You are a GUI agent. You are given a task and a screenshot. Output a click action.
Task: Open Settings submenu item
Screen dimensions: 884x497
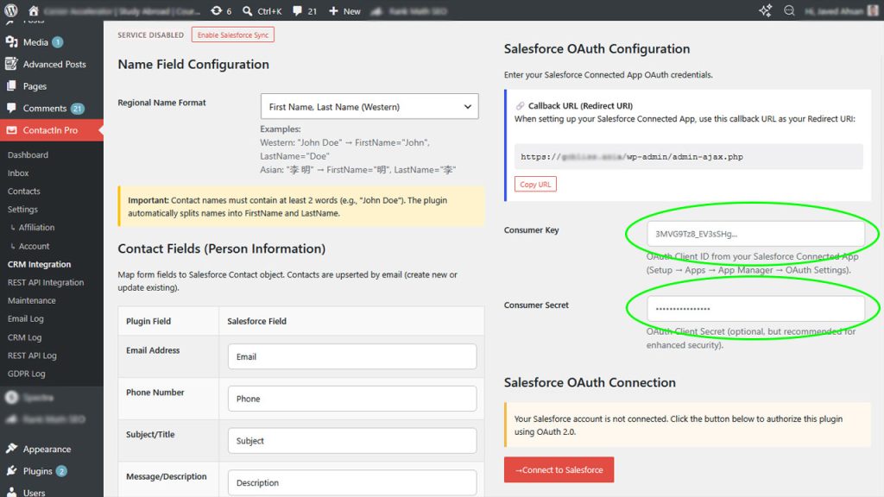22,209
